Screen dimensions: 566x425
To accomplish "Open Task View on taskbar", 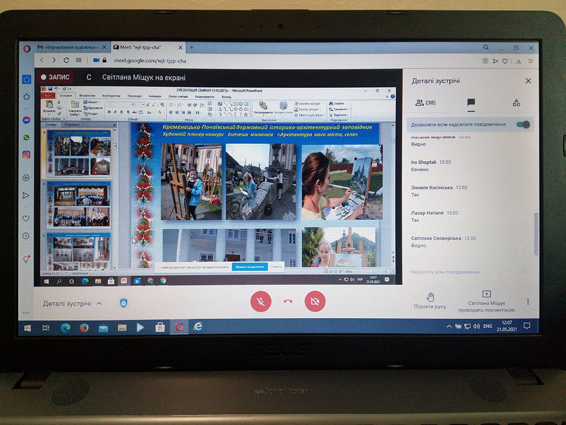I will pos(46,328).
